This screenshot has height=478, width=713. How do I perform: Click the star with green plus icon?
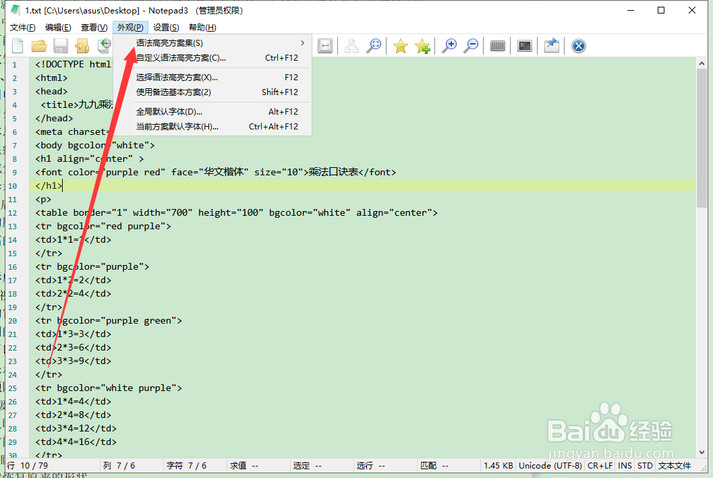coord(422,46)
